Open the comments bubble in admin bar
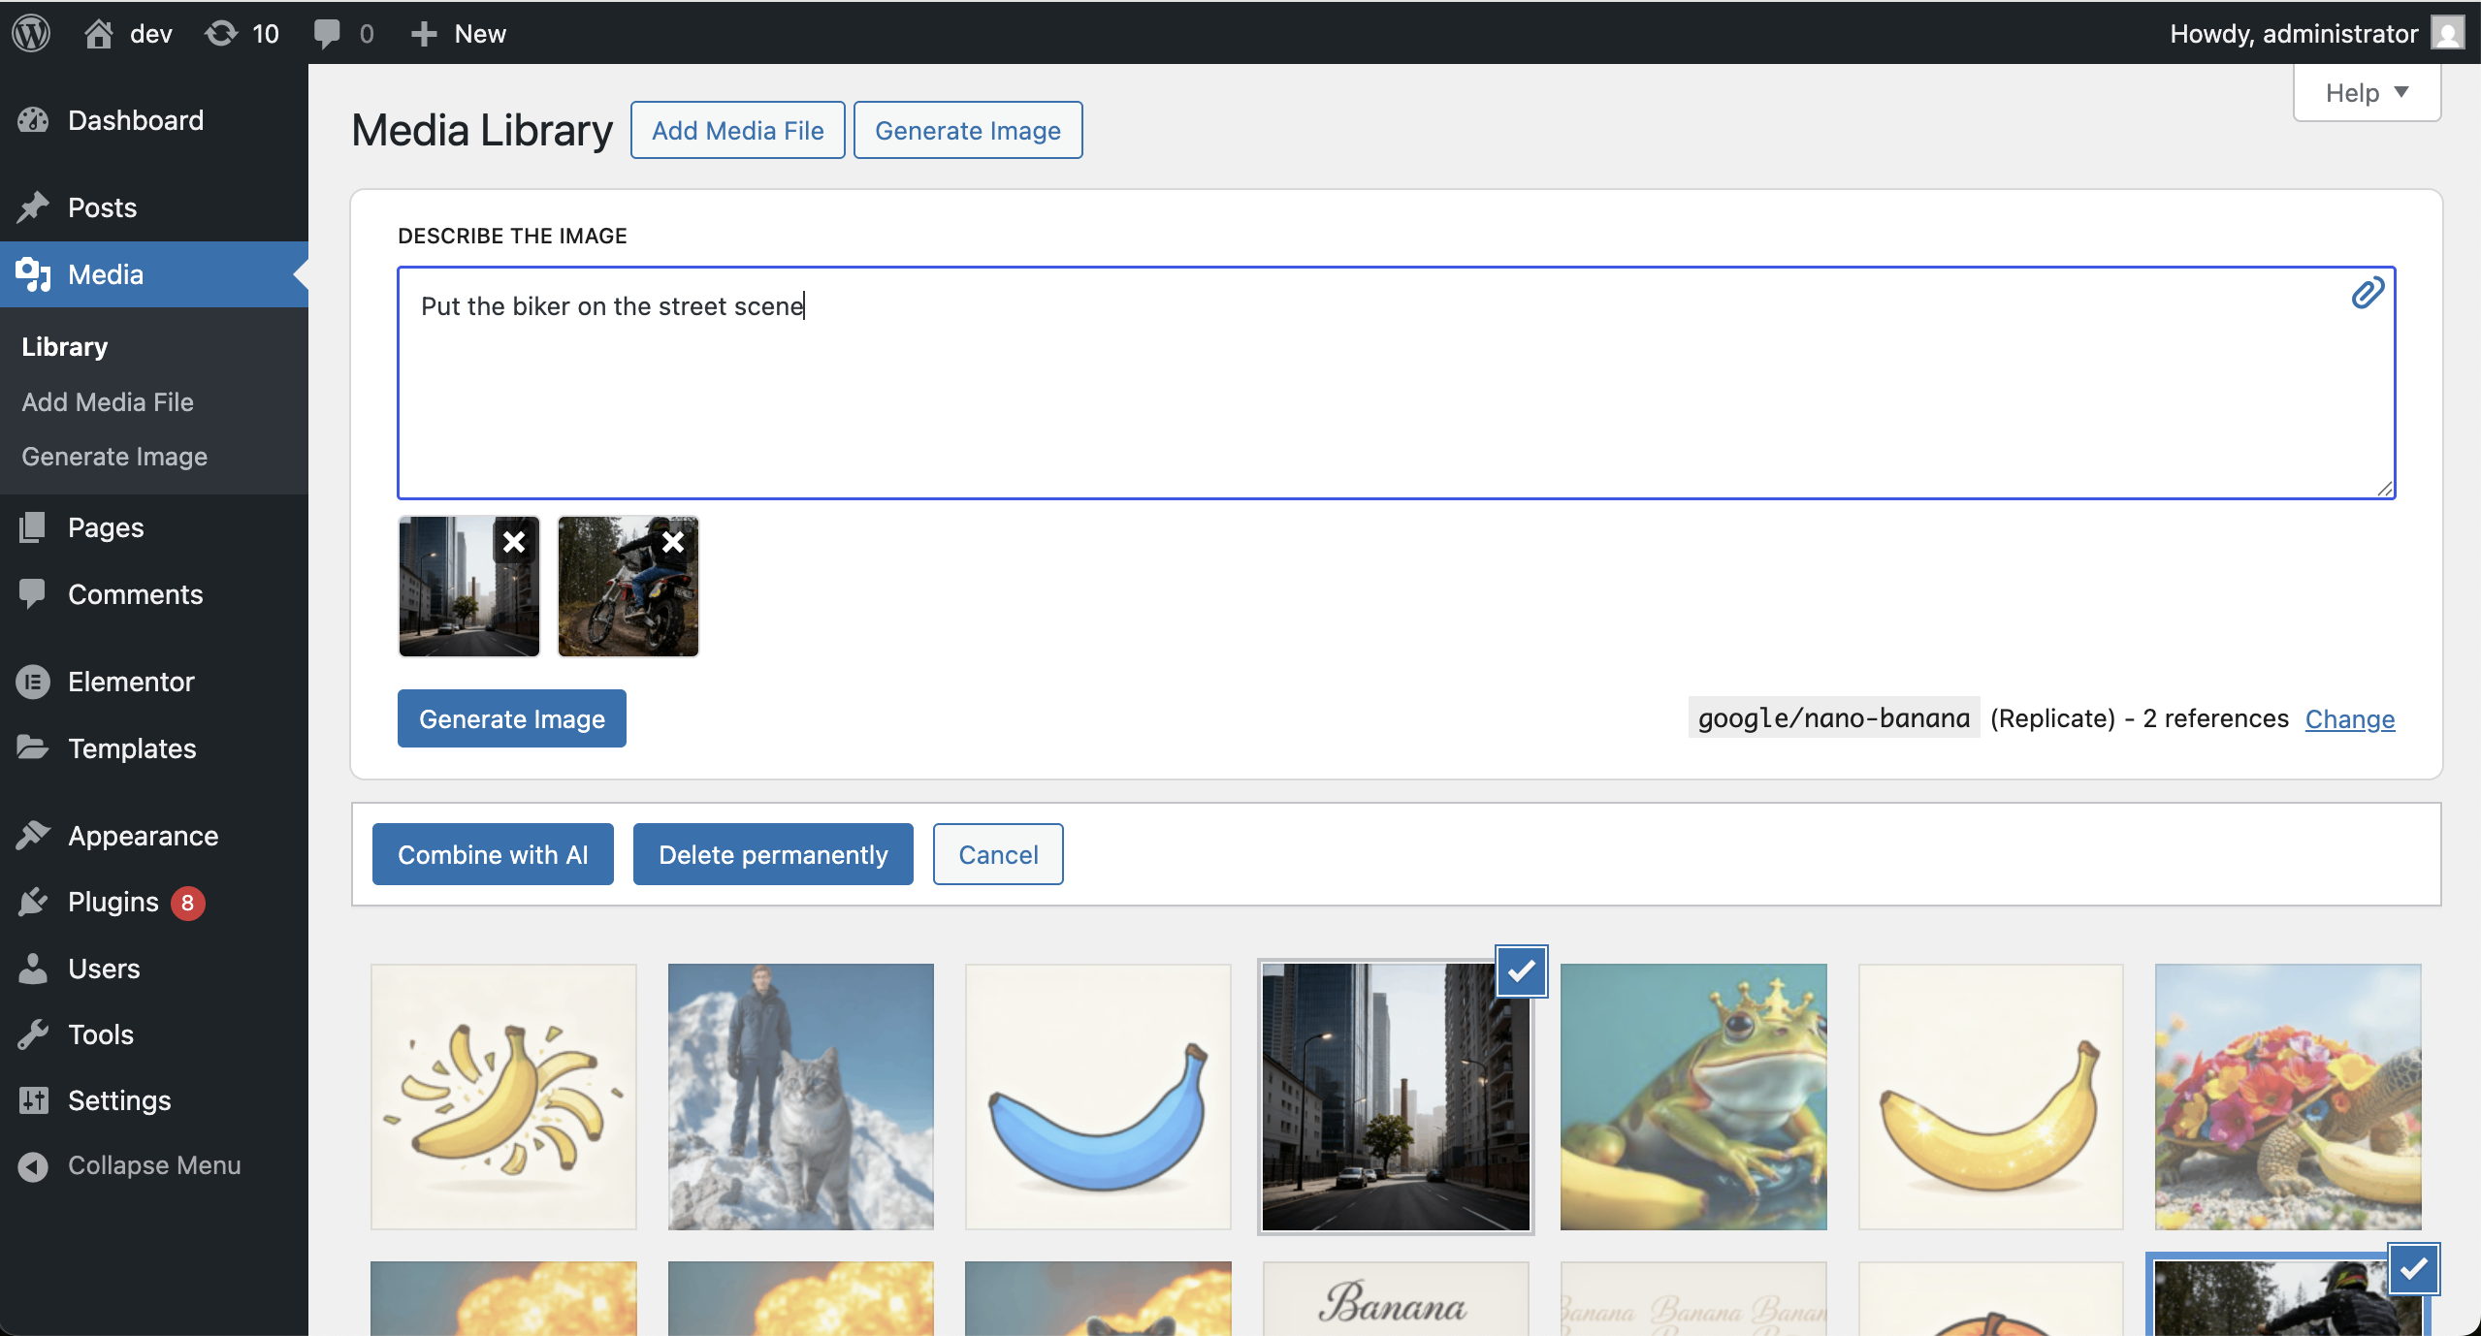Viewport: 2481px width, 1336px height. click(327, 34)
